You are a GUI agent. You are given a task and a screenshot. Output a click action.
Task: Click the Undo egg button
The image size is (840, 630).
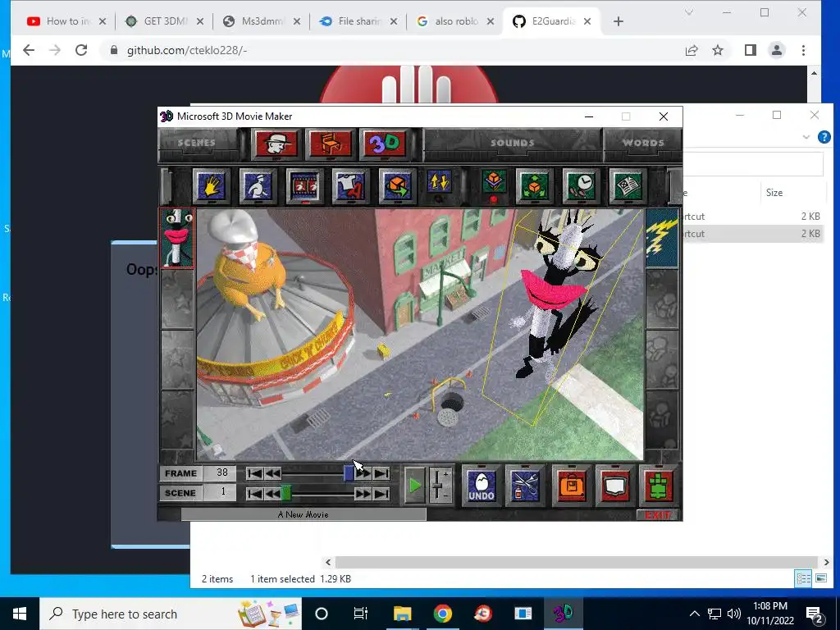(481, 486)
